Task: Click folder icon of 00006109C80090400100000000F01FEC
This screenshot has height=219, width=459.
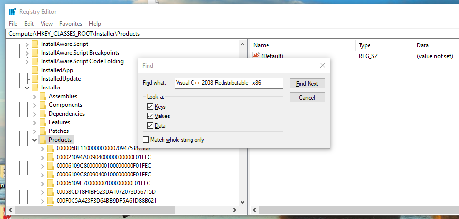Action: (50, 175)
